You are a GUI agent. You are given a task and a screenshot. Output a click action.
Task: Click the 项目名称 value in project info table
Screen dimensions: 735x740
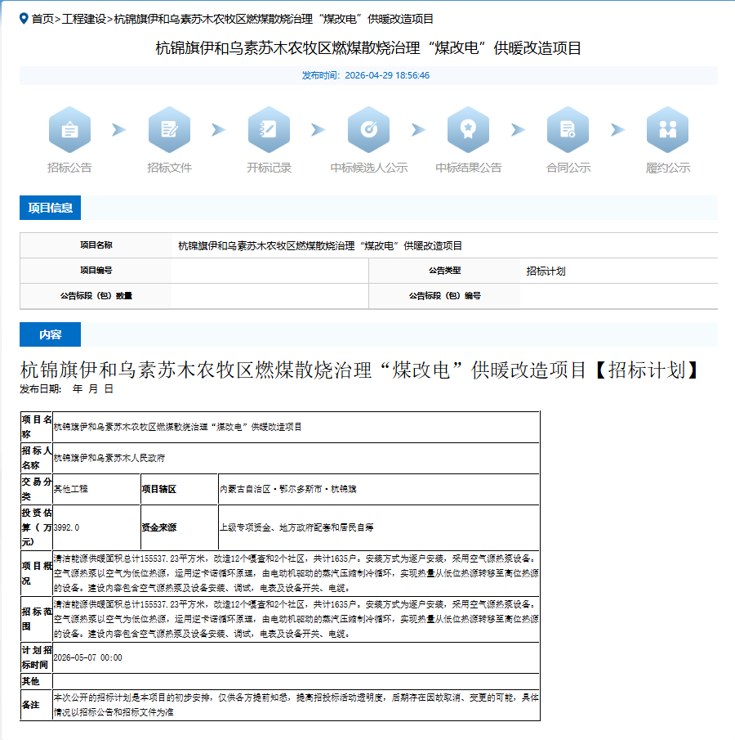320,245
